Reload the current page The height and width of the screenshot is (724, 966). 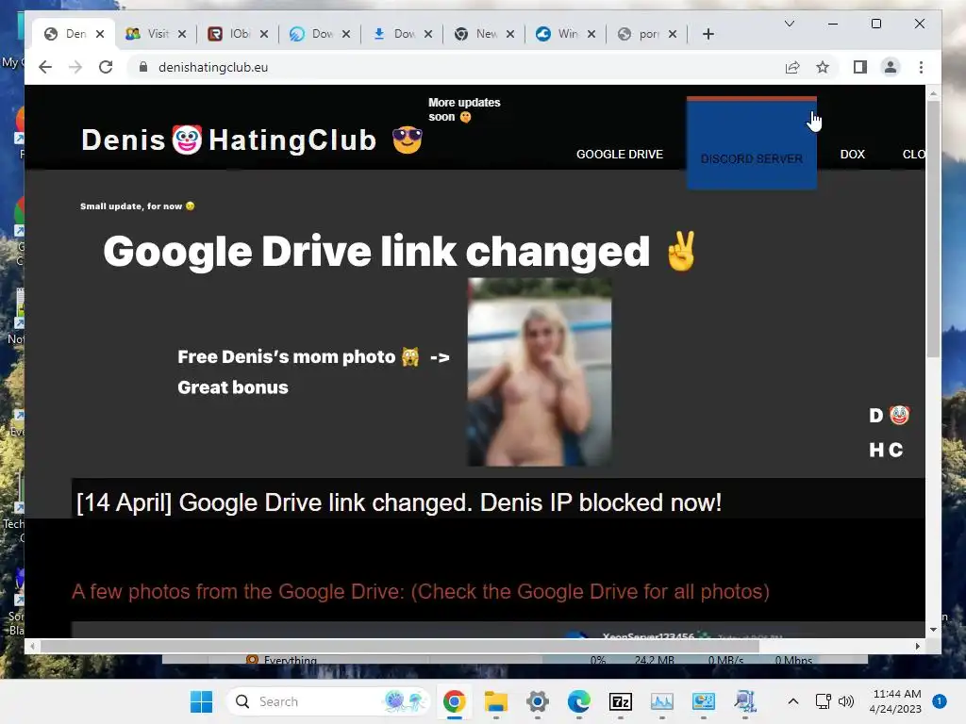106,67
